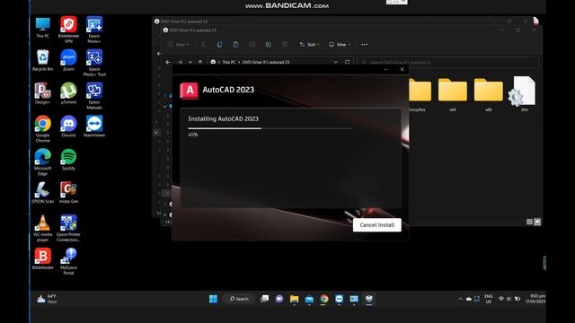This screenshot has height=323, width=575.
Task: Click the Copy icon in Explorer toolbar
Action: 219,45
